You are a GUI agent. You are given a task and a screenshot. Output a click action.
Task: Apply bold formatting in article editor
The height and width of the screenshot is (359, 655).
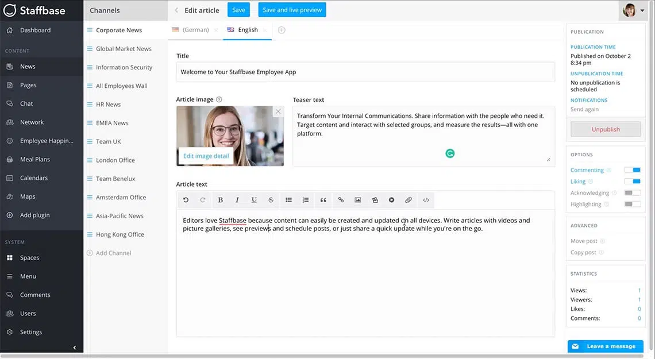tap(220, 200)
